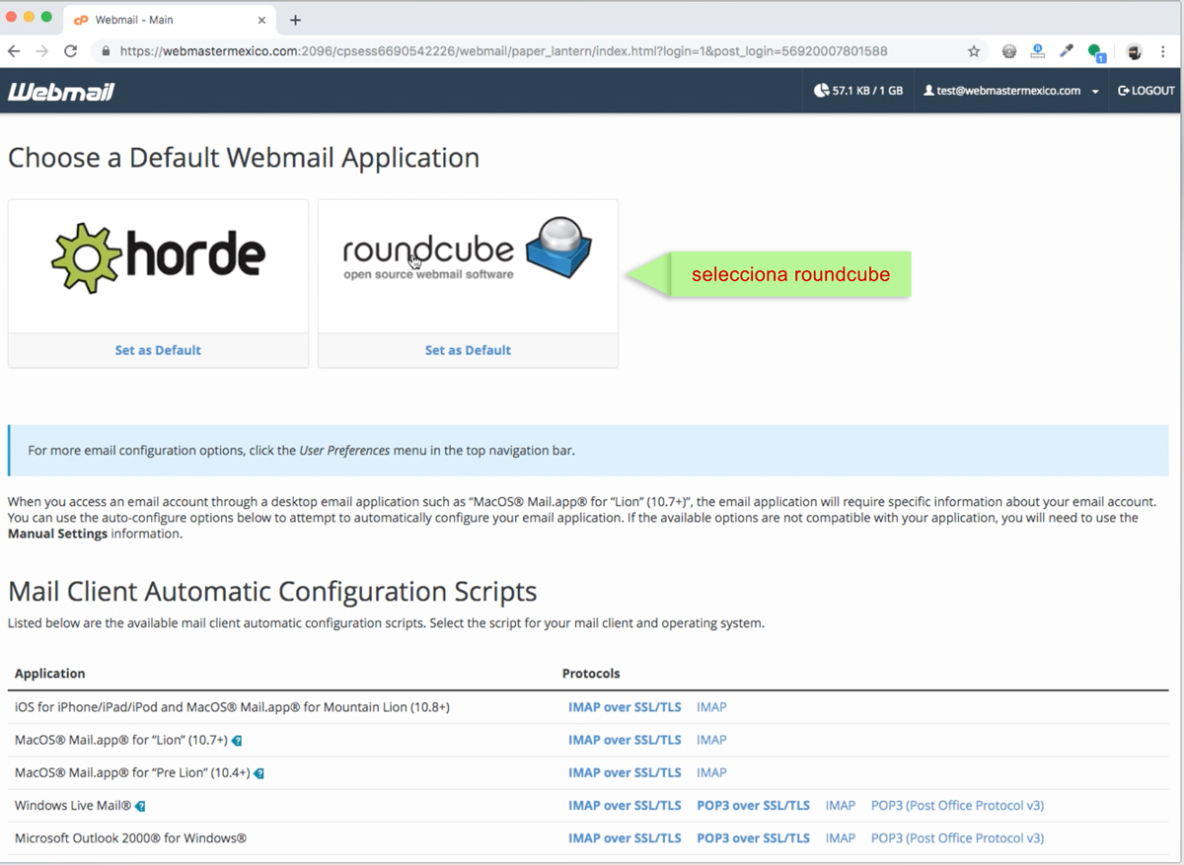
Task: Click the info icon next to Windows Live Mail
Action: (140, 806)
